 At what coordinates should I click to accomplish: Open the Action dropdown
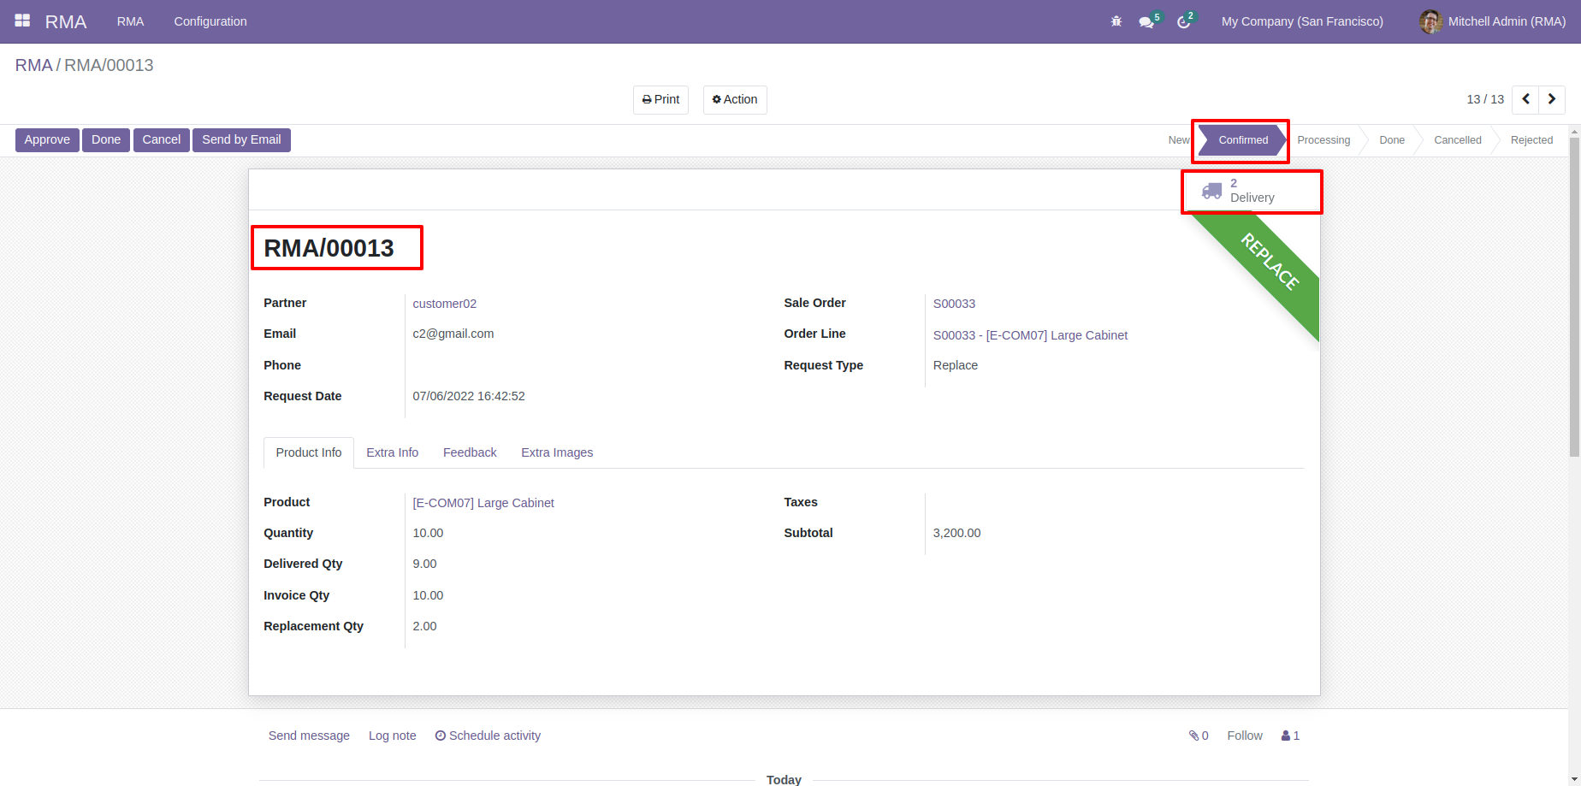735,99
